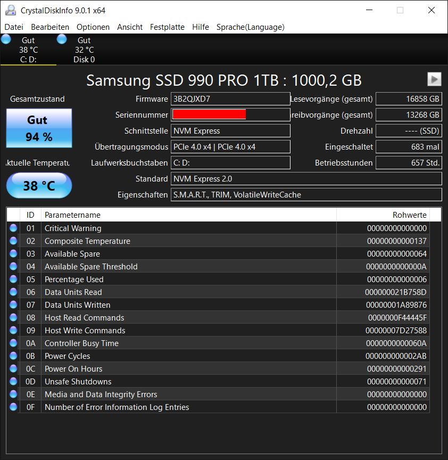Click status circle of Available Spare Threshold row
This screenshot has width=448, height=460.
click(13, 266)
